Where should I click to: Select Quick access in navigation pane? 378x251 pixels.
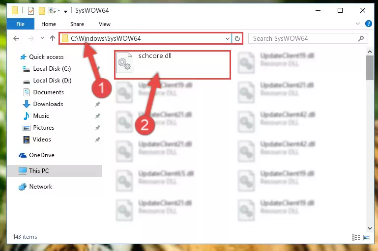46,57
